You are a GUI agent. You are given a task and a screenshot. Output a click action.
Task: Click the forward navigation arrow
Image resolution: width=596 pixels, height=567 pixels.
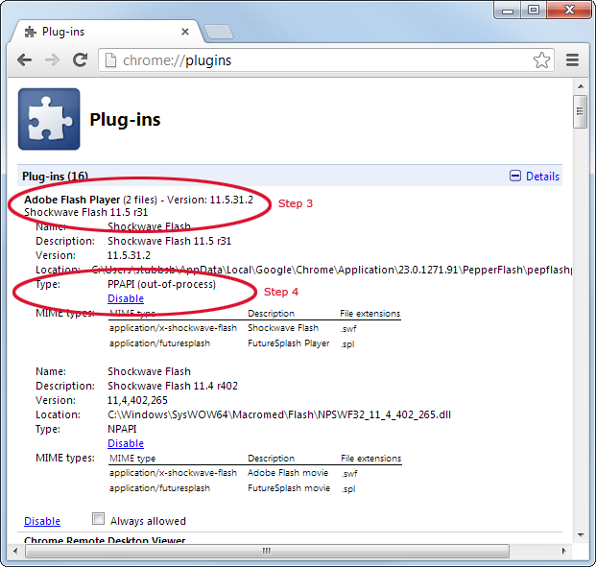(52, 60)
